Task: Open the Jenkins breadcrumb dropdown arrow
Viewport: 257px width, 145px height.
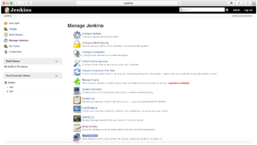Action: 16,16
